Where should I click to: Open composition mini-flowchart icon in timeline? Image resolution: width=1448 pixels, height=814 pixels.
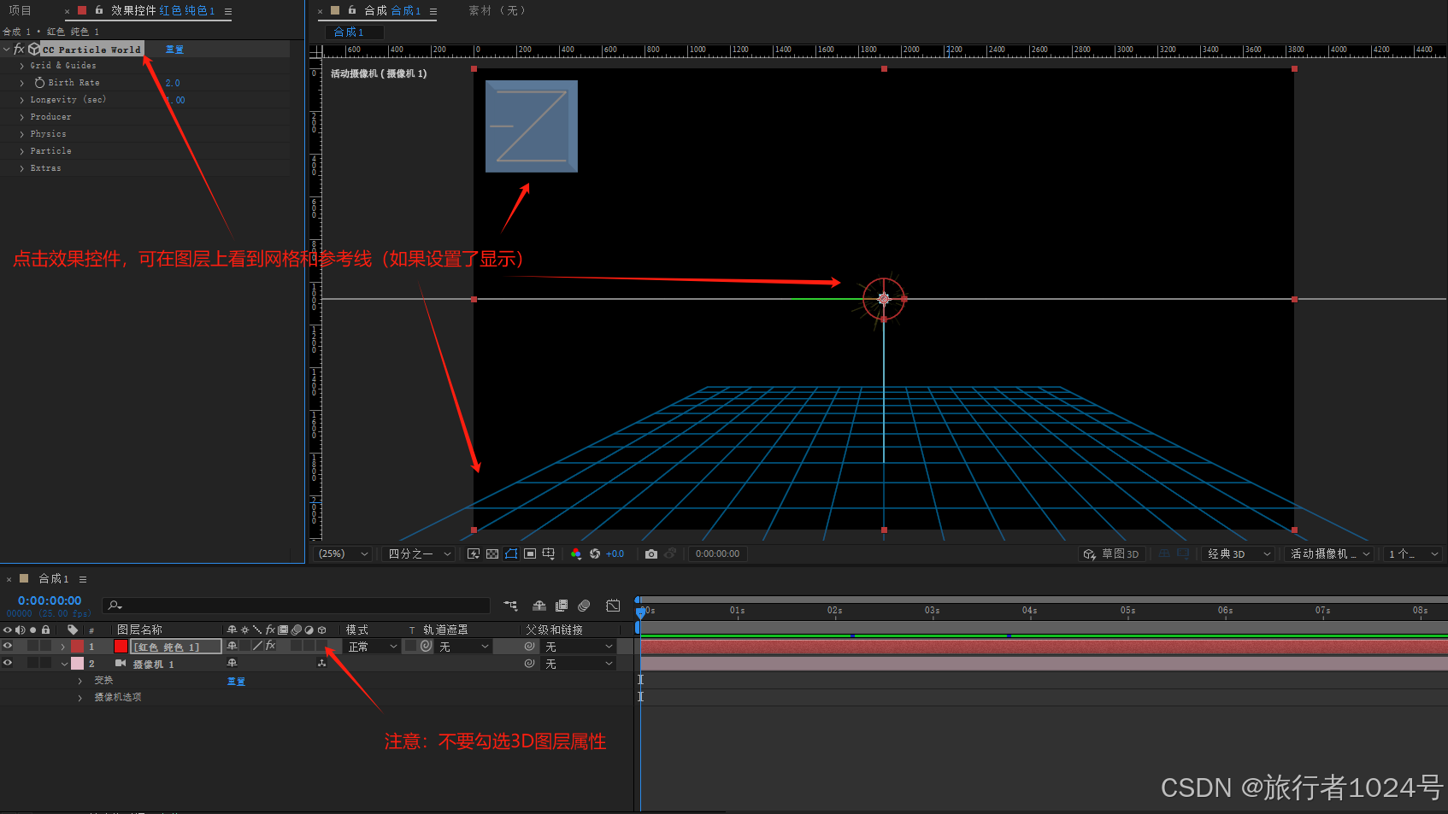[x=511, y=606]
